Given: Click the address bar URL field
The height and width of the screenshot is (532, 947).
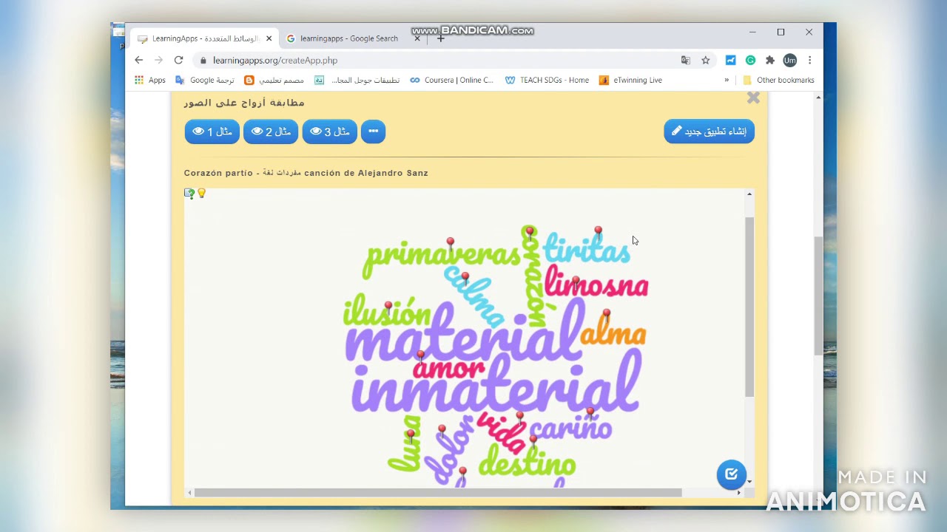Looking at the screenshot, I should point(437,60).
